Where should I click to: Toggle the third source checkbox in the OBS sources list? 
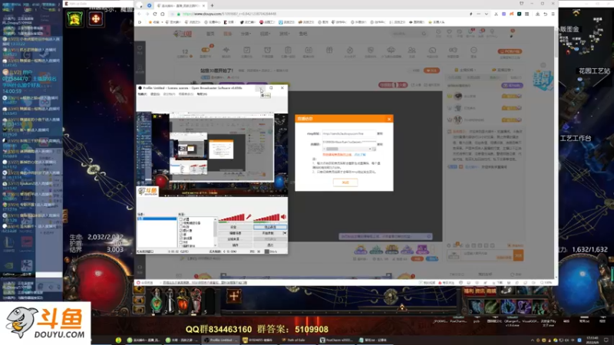point(181,227)
